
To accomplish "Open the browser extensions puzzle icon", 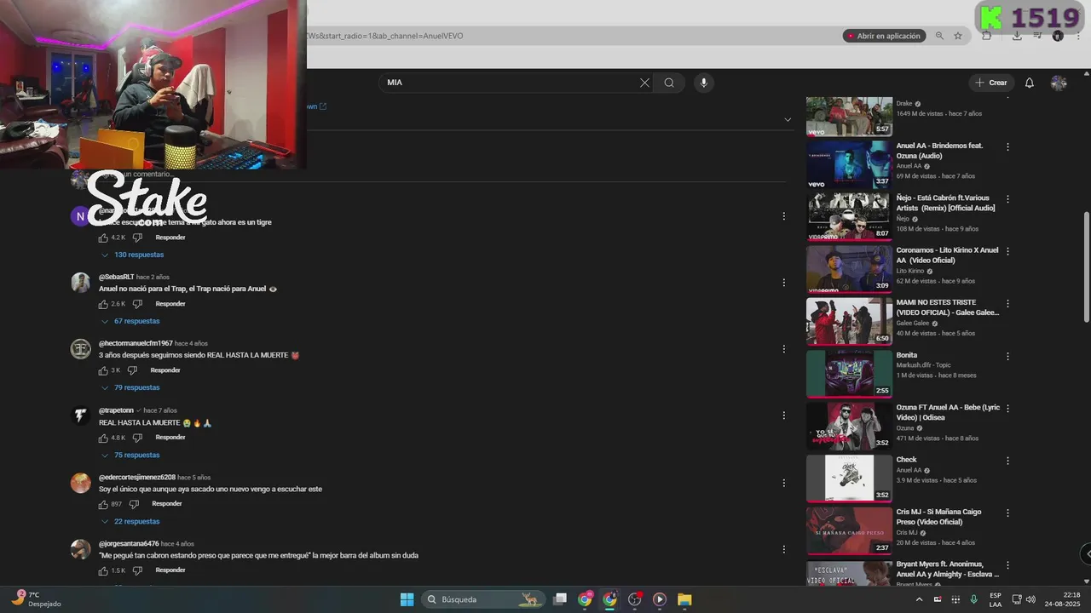I will point(986,36).
